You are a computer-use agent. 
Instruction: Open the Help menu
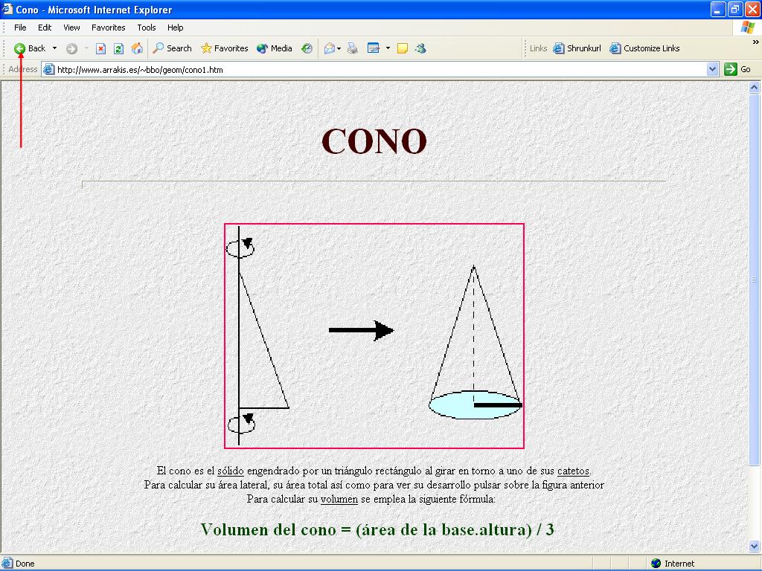click(x=176, y=28)
